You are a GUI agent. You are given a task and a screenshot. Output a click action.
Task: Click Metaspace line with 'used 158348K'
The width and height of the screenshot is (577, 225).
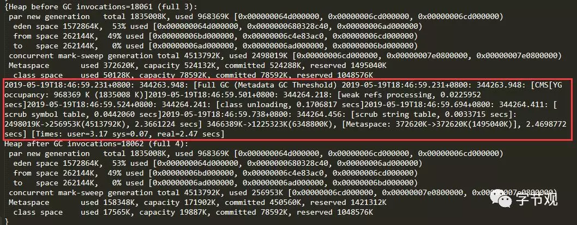tap(197, 202)
